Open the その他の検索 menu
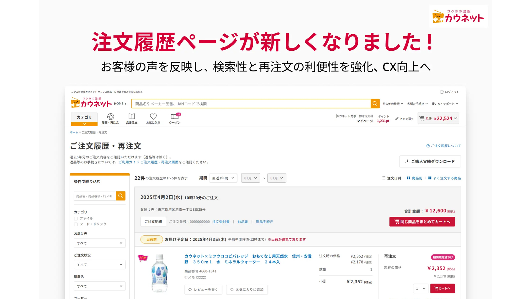This screenshot has height=299, width=532. pos(393,104)
